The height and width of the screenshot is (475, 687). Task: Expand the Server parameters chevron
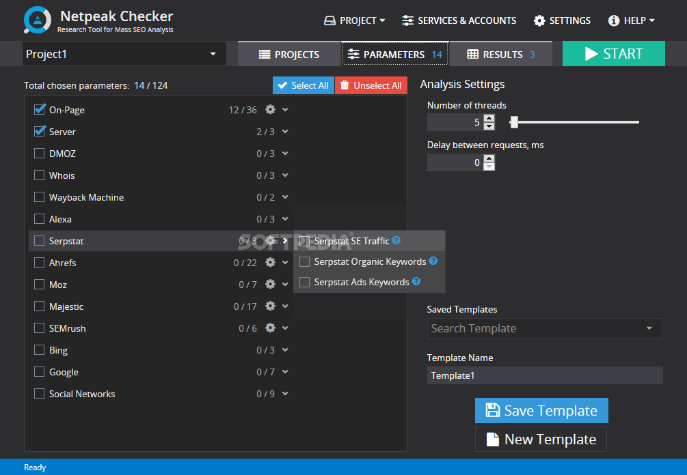[285, 131]
